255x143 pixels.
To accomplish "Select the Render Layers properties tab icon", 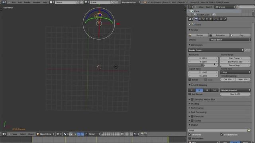I will (200, 19).
